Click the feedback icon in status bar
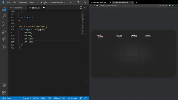178x100 pixels. point(81,98)
